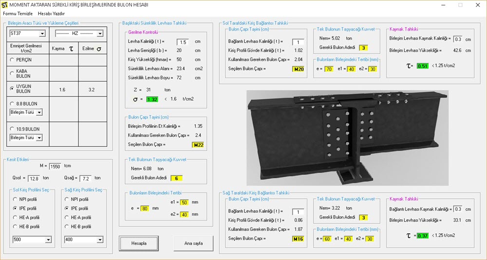Open the Formu Temizle menu
This screenshot has height=260, width=487.
(18, 14)
